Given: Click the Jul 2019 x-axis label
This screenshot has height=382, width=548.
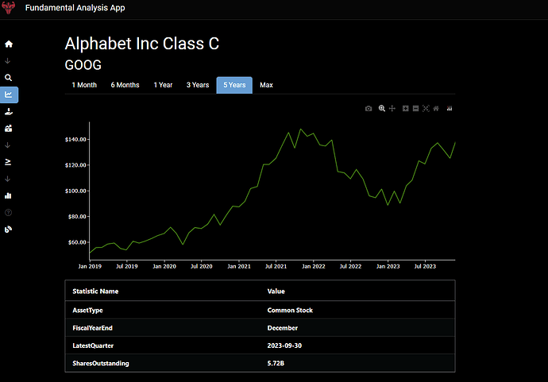Looking at the screenshot, I should (x=127, y=266).
